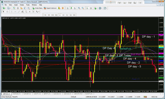Click the gold coins toolbar icon
This screenshot has height=99, width=165.
[x=59, y=8]
